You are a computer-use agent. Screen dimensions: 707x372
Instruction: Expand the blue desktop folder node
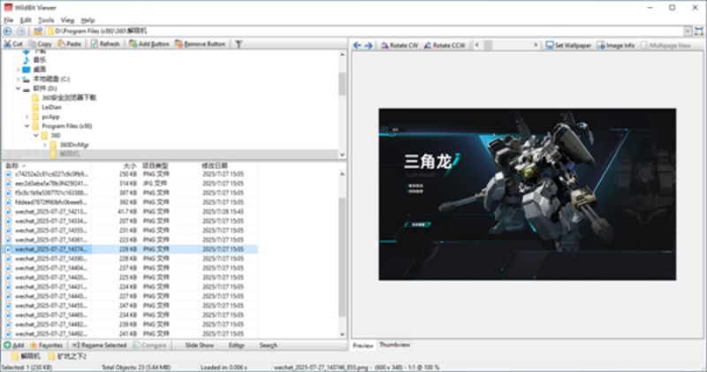[18, 70]
